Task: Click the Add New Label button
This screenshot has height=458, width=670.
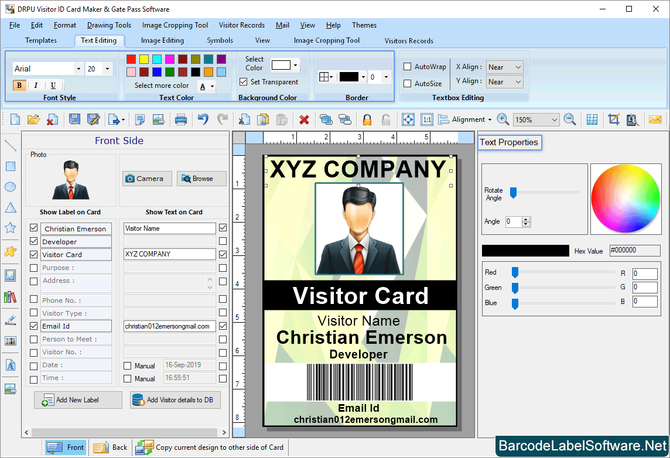Action: [x=78, y=399]
